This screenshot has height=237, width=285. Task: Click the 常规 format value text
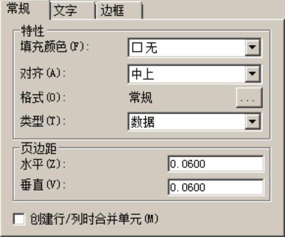(141, 98)
